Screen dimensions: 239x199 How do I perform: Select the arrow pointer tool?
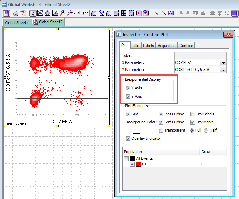[x=32, y=13]
